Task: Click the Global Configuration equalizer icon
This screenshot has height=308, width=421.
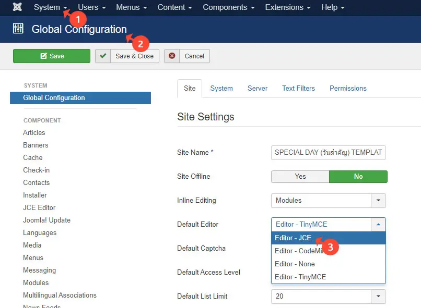Action: [18, 29]
